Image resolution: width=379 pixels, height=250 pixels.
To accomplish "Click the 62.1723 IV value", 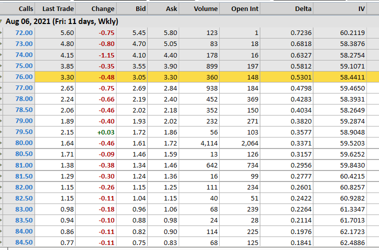I will 352,231.
